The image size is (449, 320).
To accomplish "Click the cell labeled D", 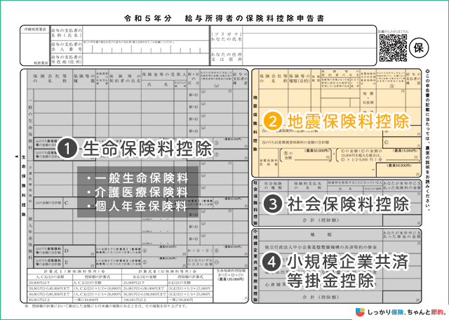I will [79, 251].
